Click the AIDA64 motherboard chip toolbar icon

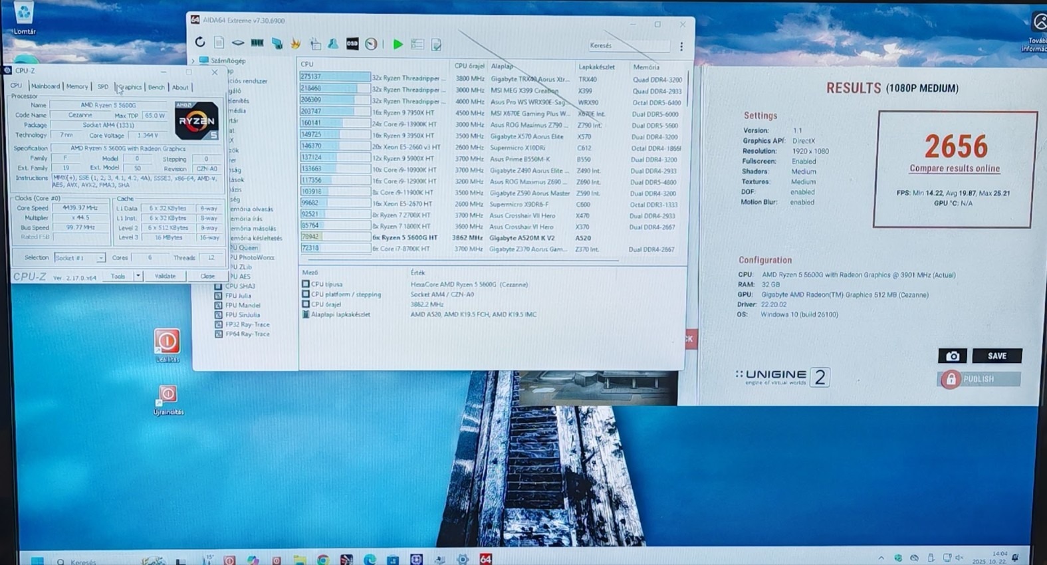(237, 43)
